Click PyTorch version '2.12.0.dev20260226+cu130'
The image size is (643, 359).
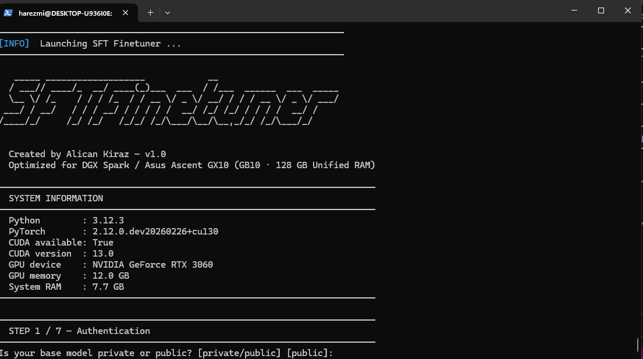pyautogui.click(x=155, y=232)
